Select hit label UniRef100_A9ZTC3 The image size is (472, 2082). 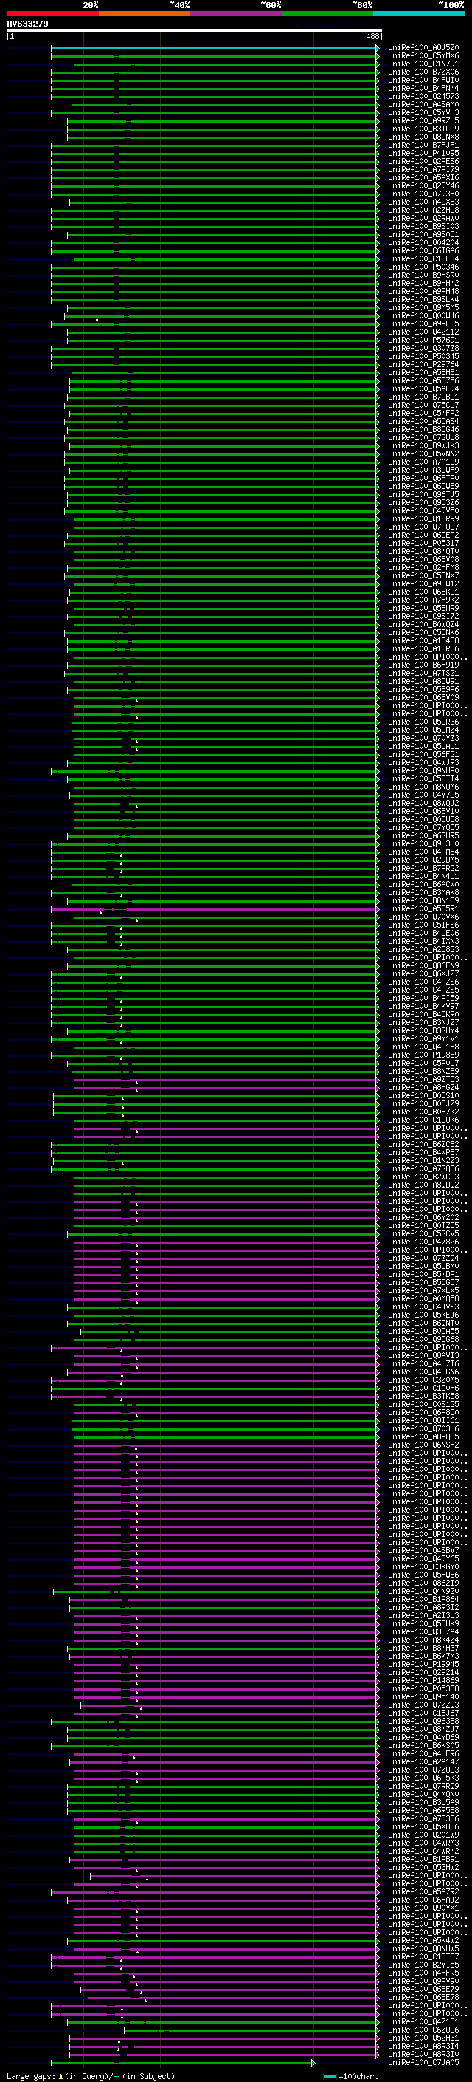(423, 1080)
